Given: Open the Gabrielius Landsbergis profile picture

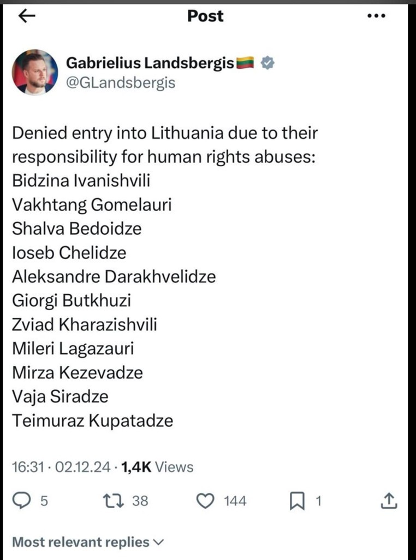Looking at the screenshot, I should click(34, 73).
